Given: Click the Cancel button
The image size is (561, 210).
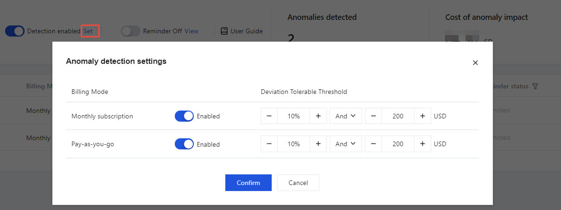Looking at the screenshot, I should pyautogui.click(x=298, y=183).
